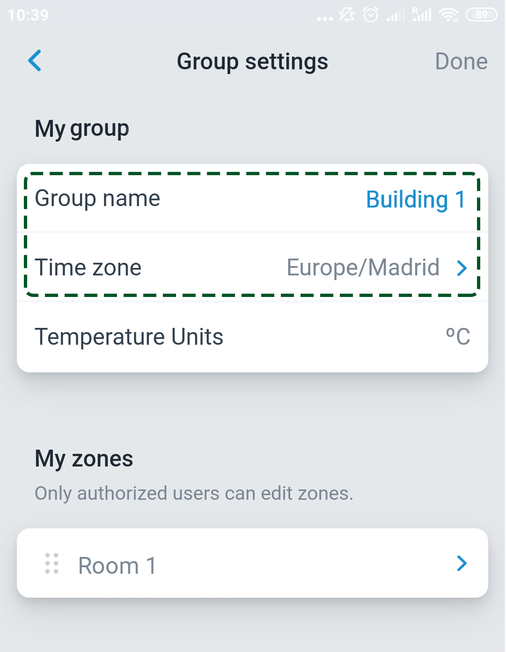Grab the Room 1 drag handle icon
This screenshot has width=506, height=652.
coord(51,563)
